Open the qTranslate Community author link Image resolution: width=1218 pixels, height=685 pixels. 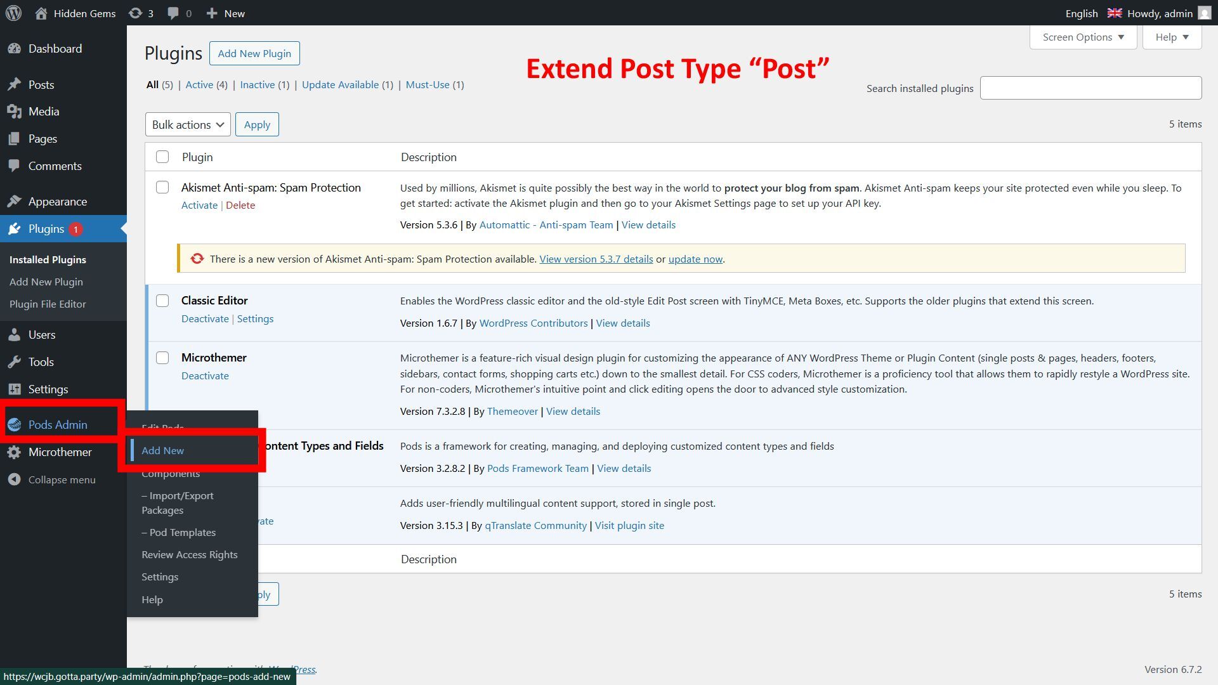[x=535, y=525]
